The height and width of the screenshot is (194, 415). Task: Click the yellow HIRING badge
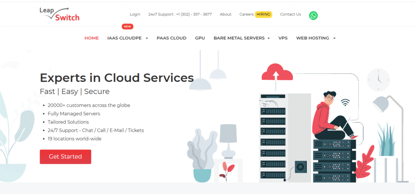click(263, 14)
